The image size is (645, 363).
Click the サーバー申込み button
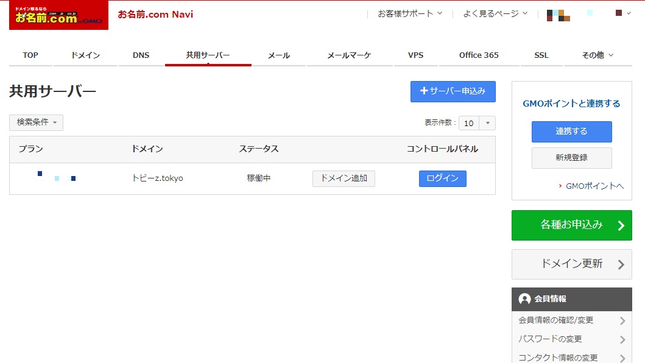[x=453, y=91]
